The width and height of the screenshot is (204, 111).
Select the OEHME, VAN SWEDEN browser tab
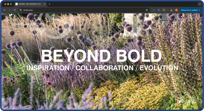pyautogui.click(x=30, y=4)
